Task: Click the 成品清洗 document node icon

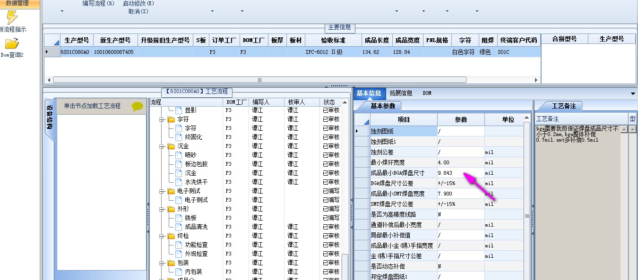Action: pyautogui.click(x=179, y=227)
